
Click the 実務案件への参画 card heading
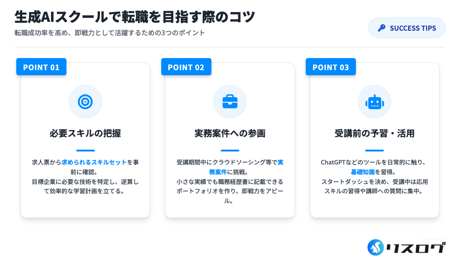[x=230, y=134]
